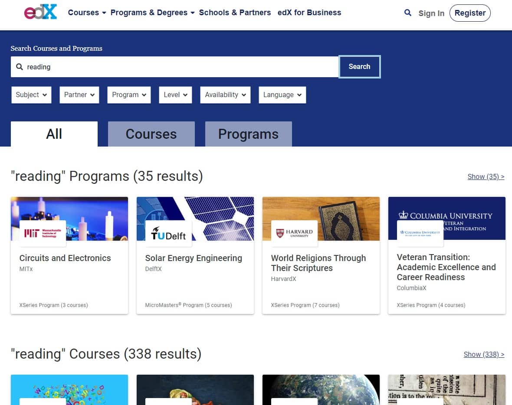Click "XSeries Program (7 courses)" text
The height and width of the screenshot is (405, 512).
305,305
